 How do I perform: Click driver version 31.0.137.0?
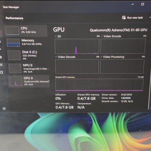point(126,95)
